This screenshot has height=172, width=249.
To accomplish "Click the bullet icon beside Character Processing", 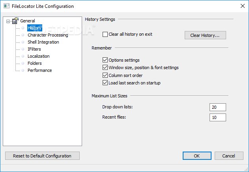I will coord(23,35).
